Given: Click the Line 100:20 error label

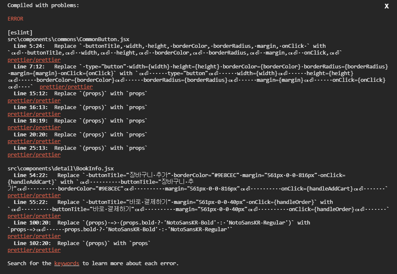Looking at the screenshot, I should coord(32,223).
